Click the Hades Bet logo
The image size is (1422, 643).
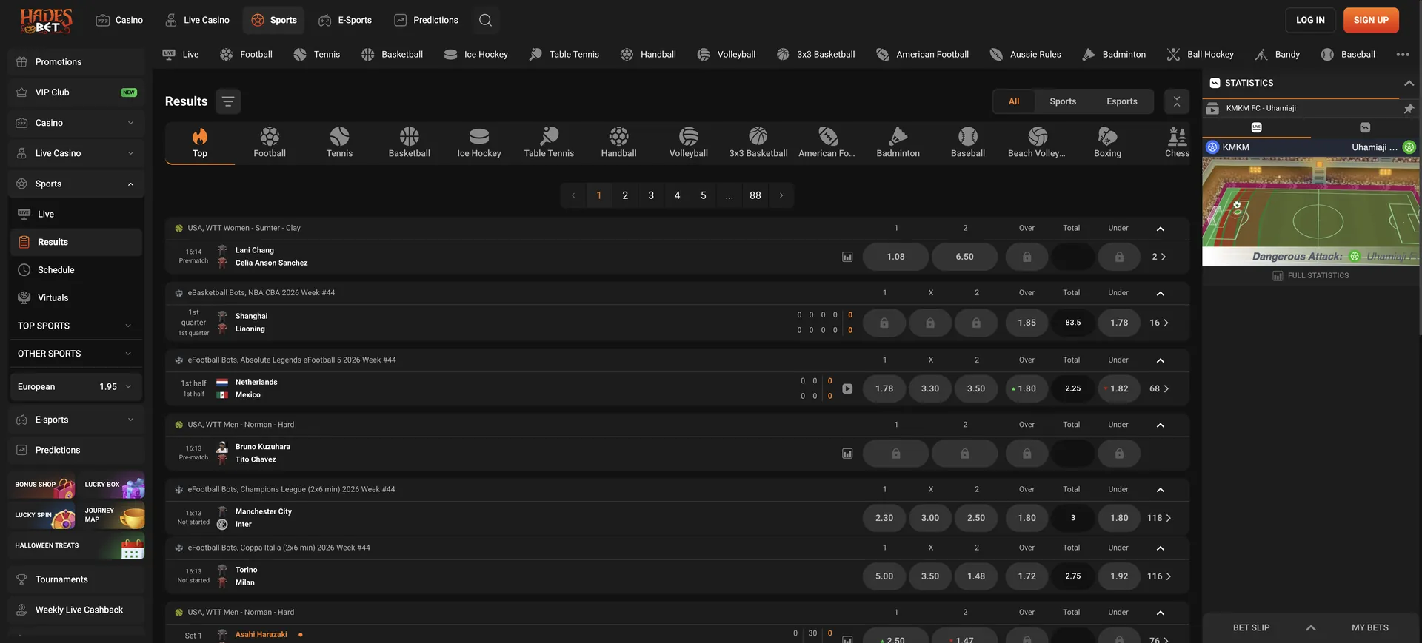pos(46,21)
